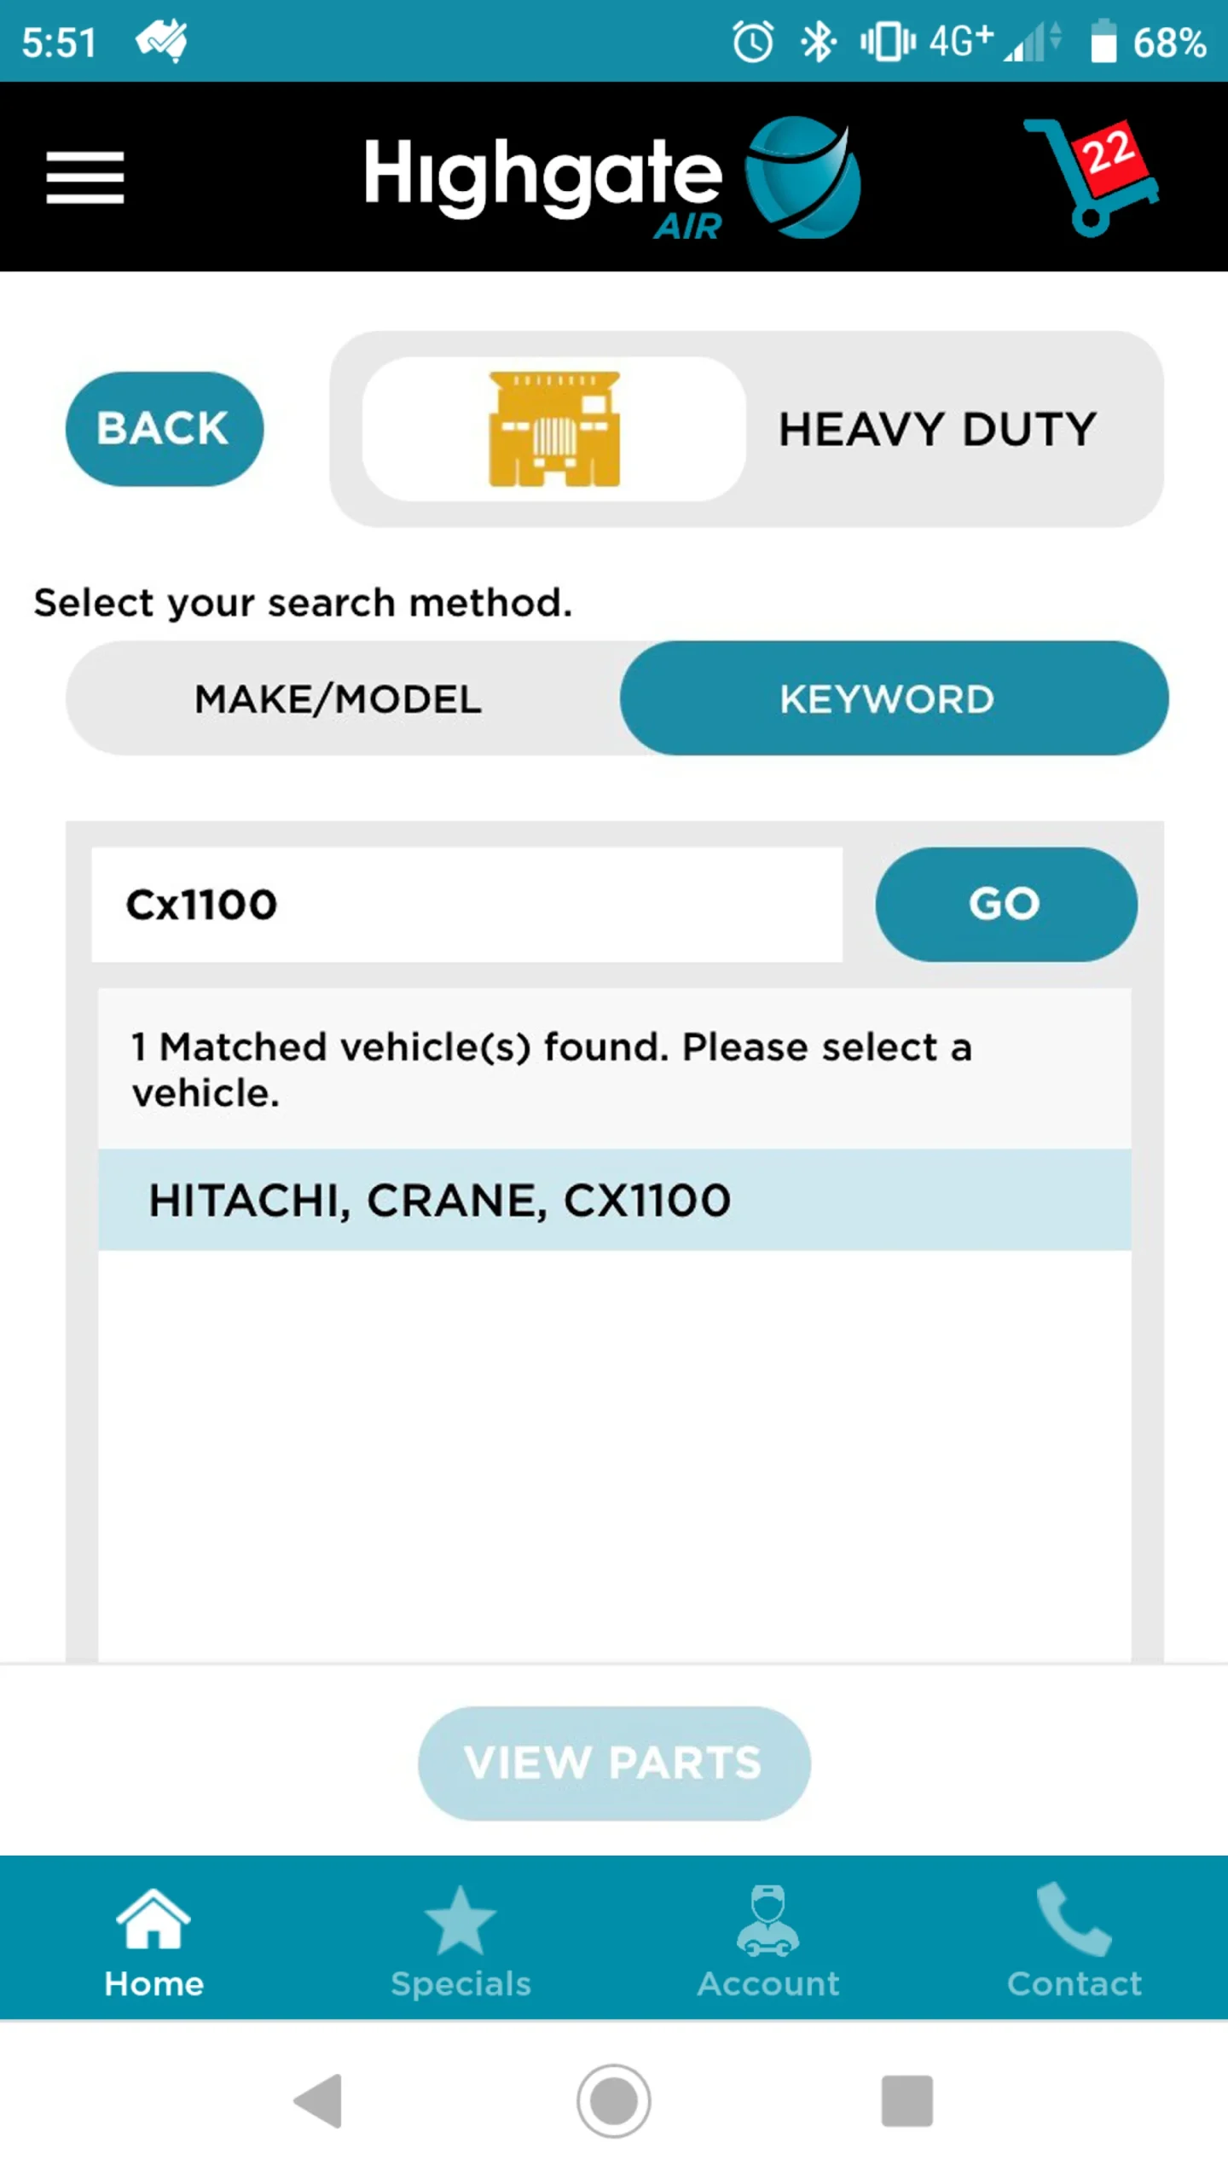Select HITACHI, CRANE, CX1100 vehicle

[614, 1200]
